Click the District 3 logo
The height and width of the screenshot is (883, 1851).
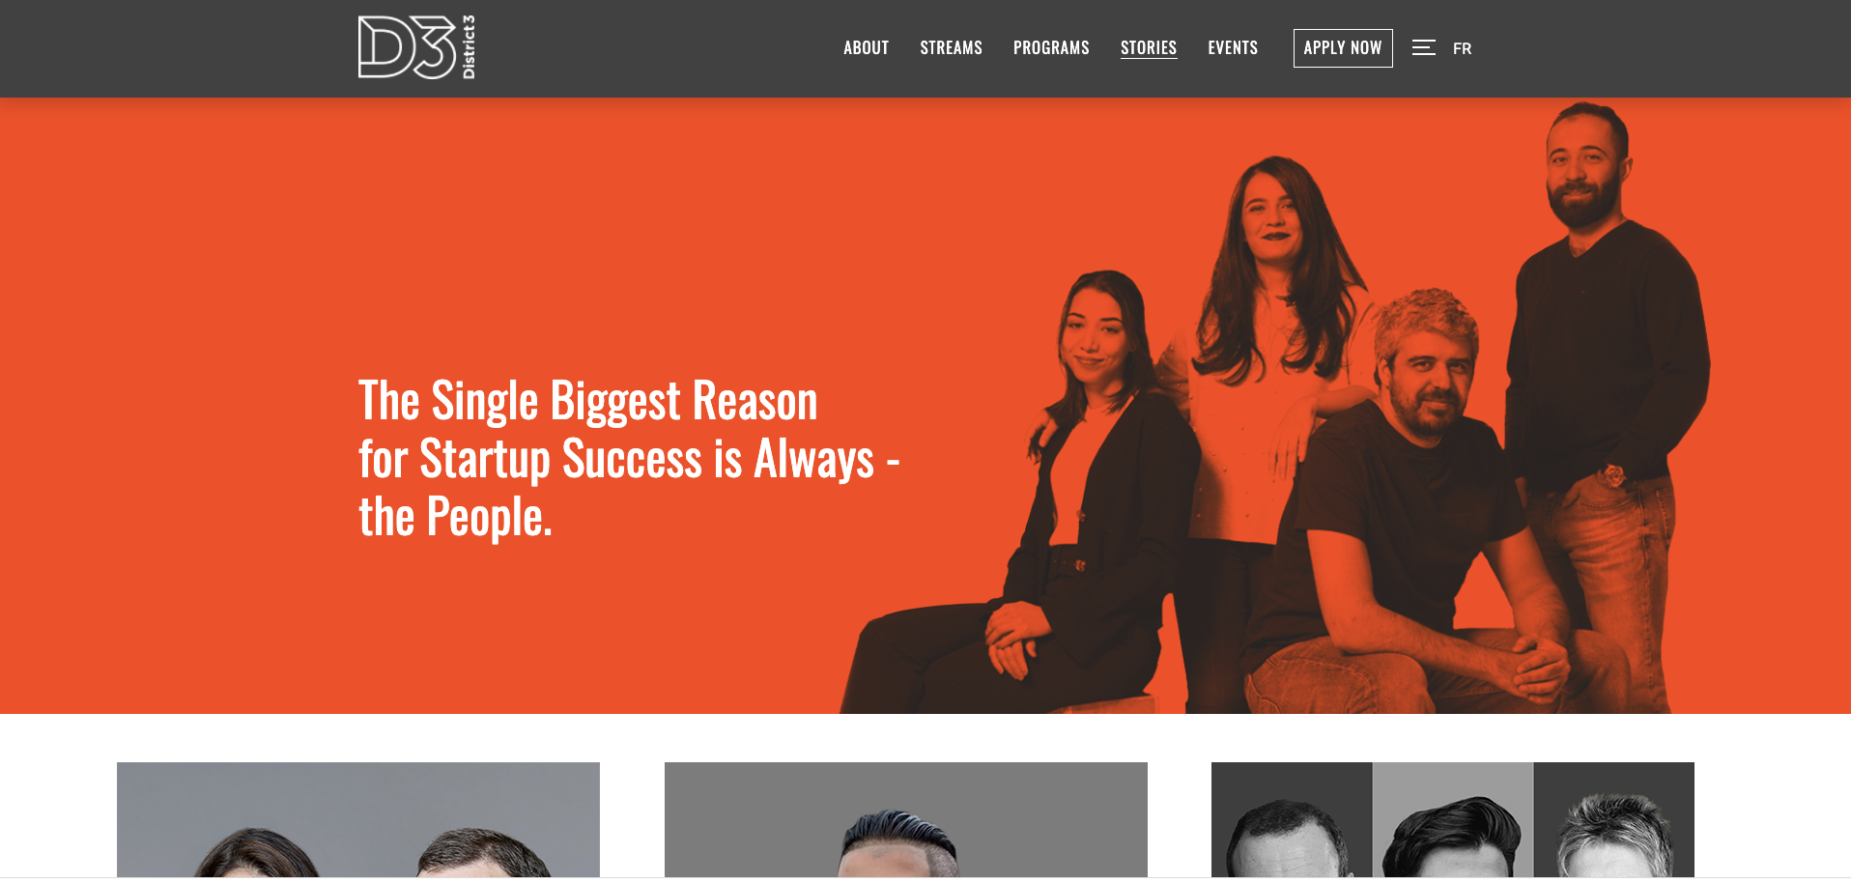point(416,47)
